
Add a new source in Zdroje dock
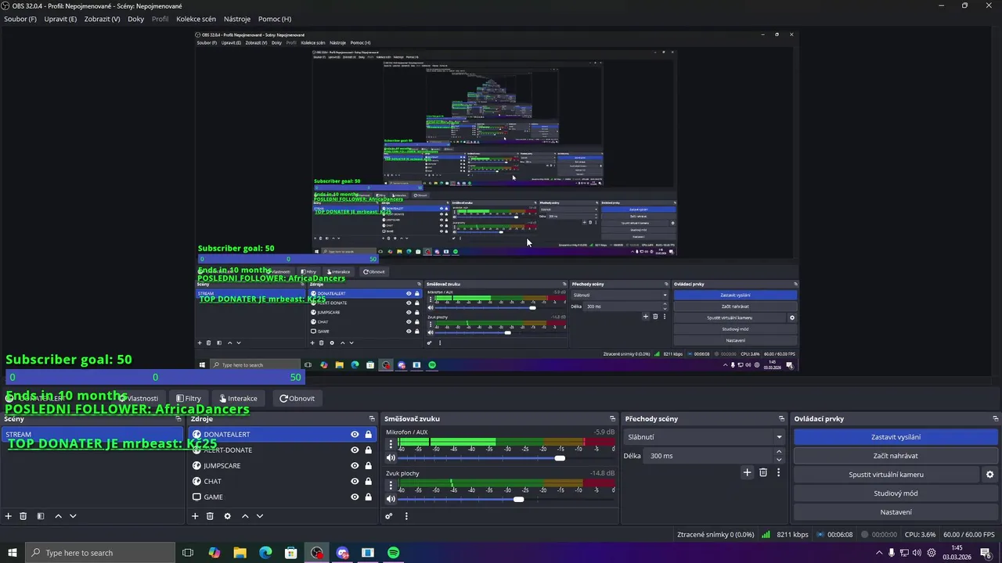point(195,516)
